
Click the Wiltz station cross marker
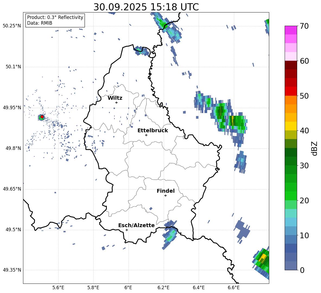click(116, 102)
